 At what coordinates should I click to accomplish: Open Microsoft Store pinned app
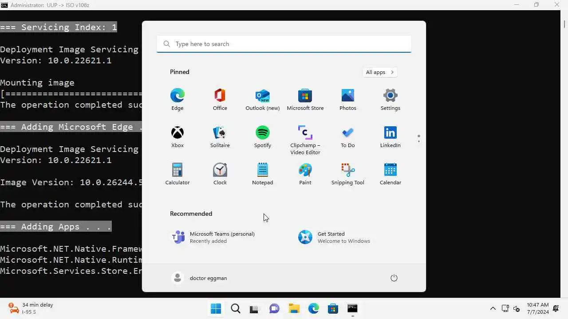[305, 100]
